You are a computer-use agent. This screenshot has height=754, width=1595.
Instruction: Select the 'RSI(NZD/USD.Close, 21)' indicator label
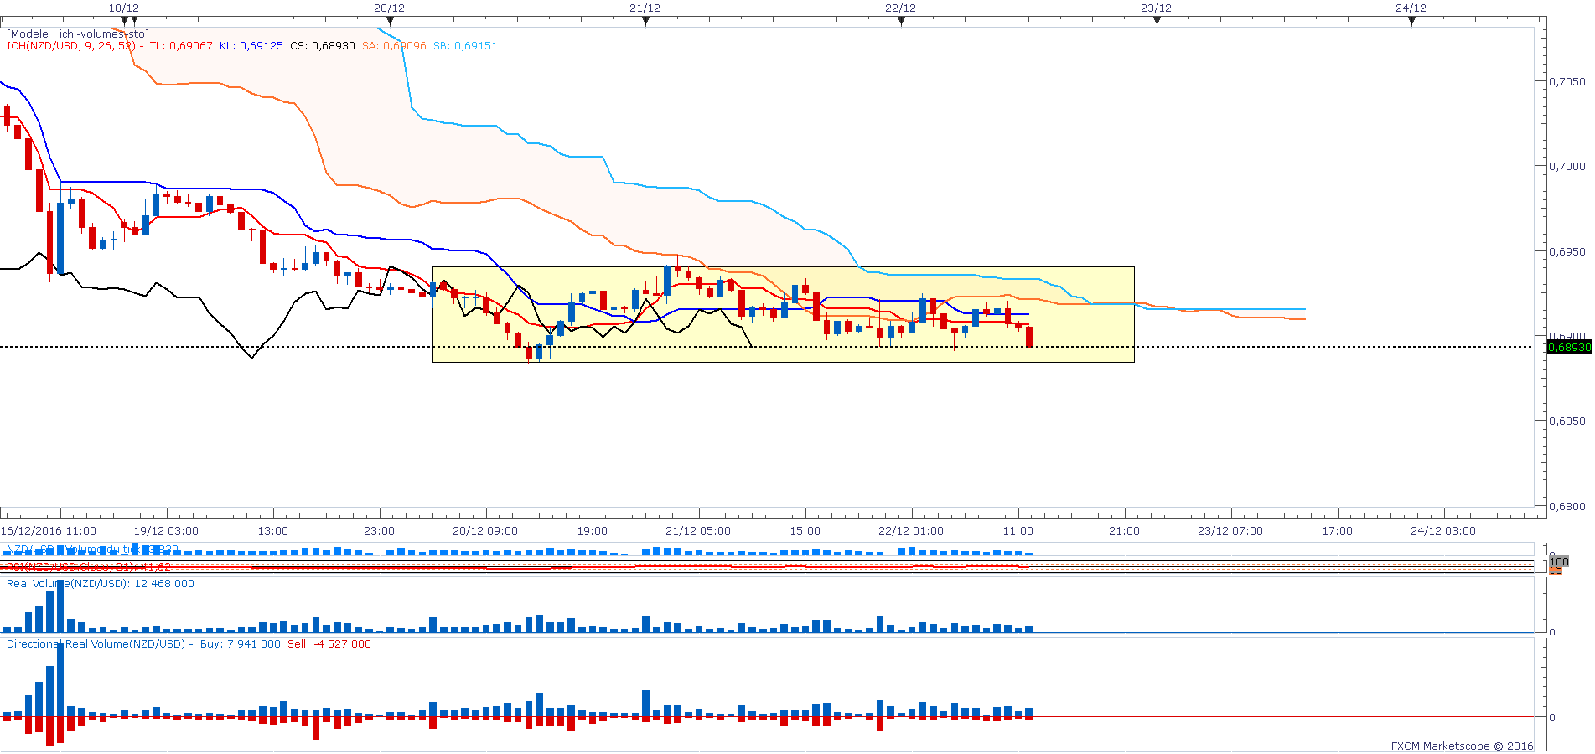tap(89, 567)
